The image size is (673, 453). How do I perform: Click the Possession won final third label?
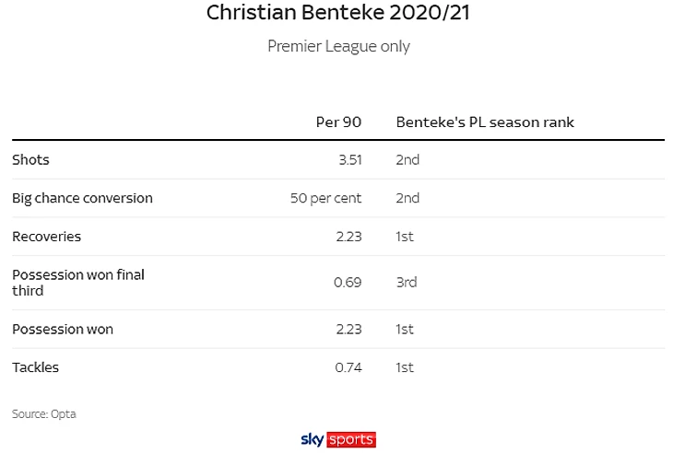tap(78, 283)
